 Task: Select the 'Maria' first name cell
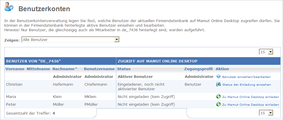pos(11,97)
